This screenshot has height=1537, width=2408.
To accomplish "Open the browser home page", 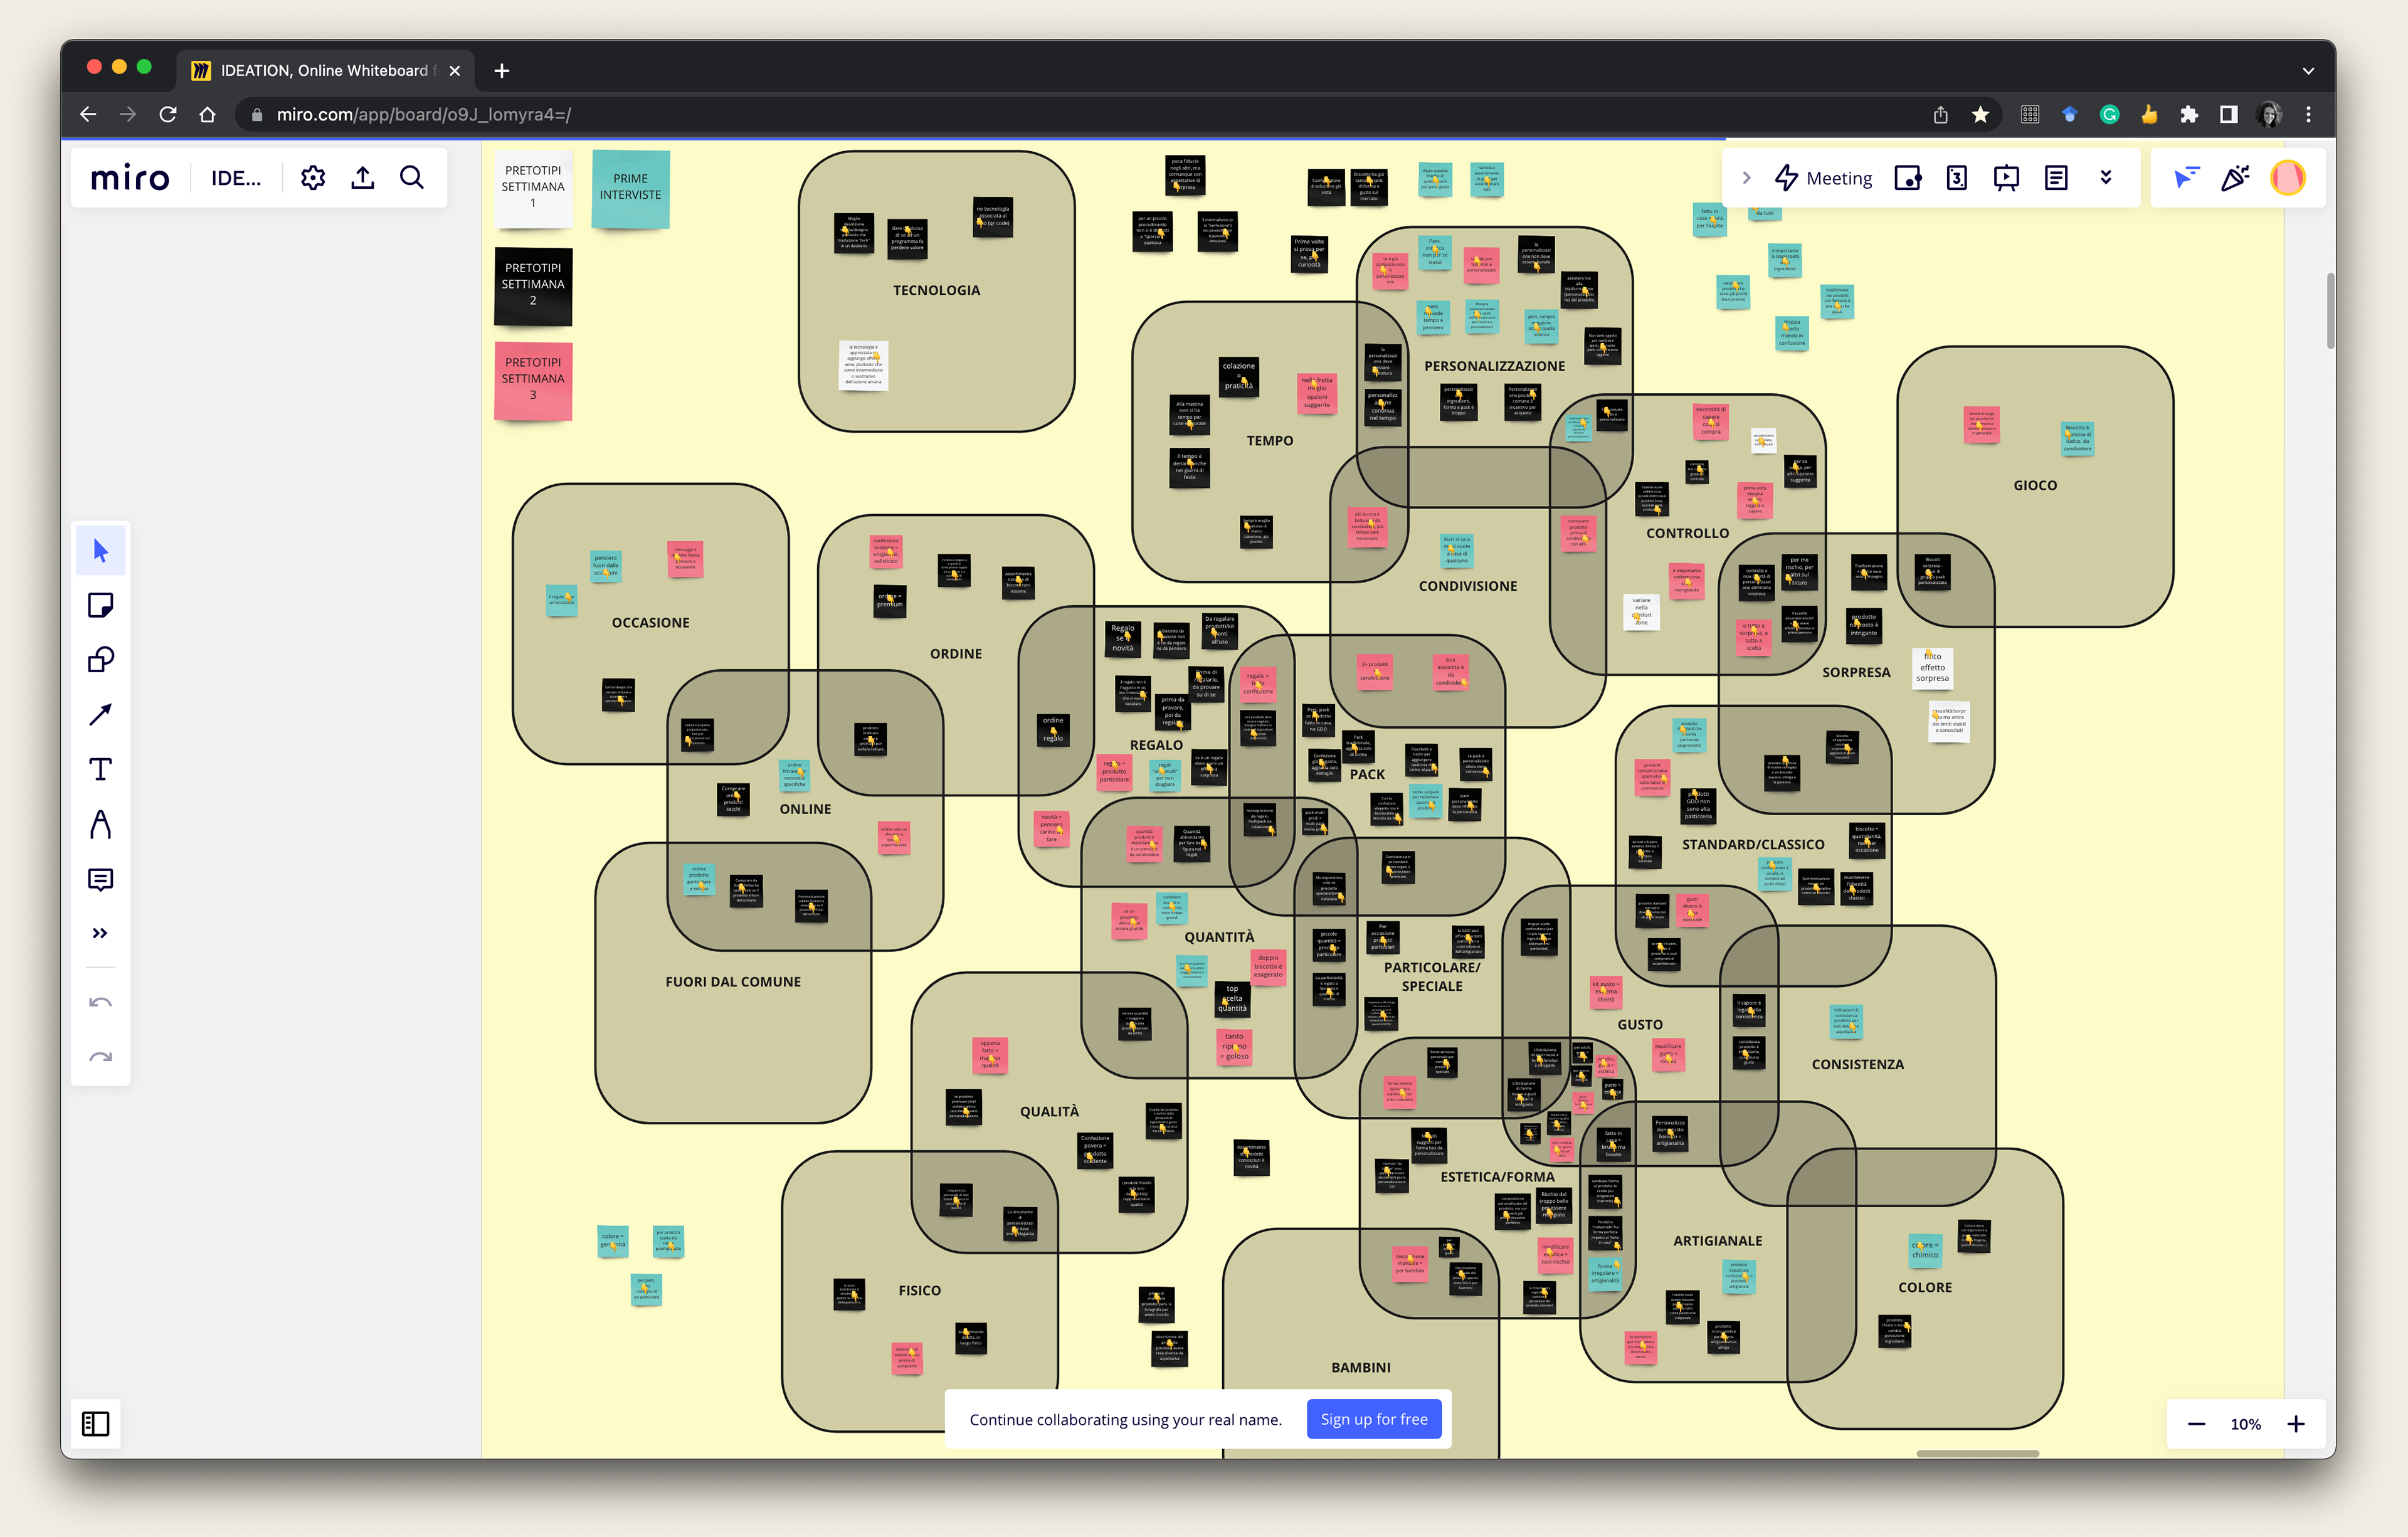I will (207, 114).
